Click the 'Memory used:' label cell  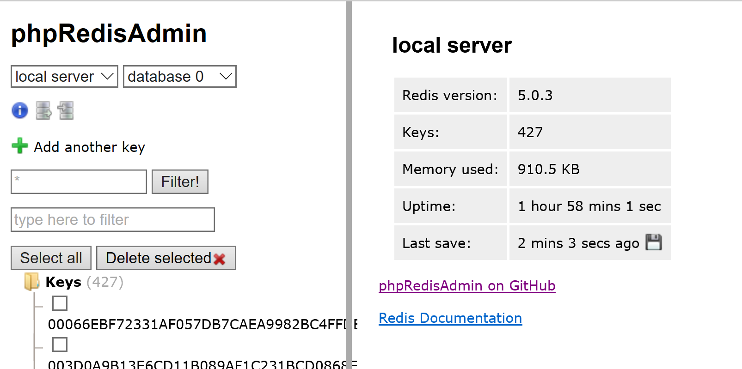451,169
